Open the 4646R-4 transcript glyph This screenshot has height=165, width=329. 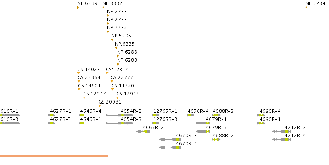pyautogui.click(x=82, y=115)
